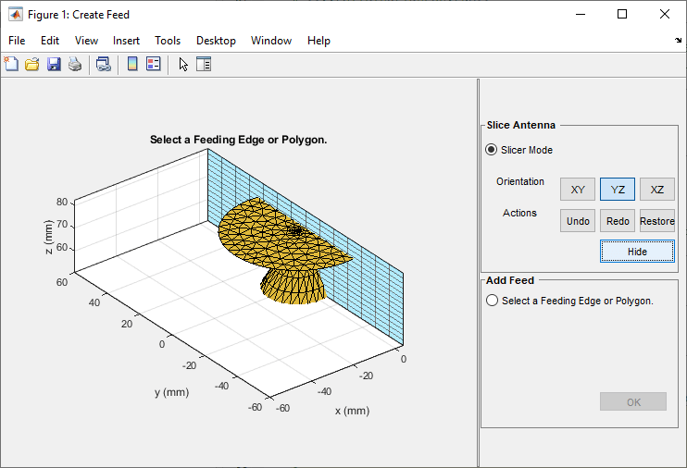Click the Save Figure floppy icon

(54, 64)
